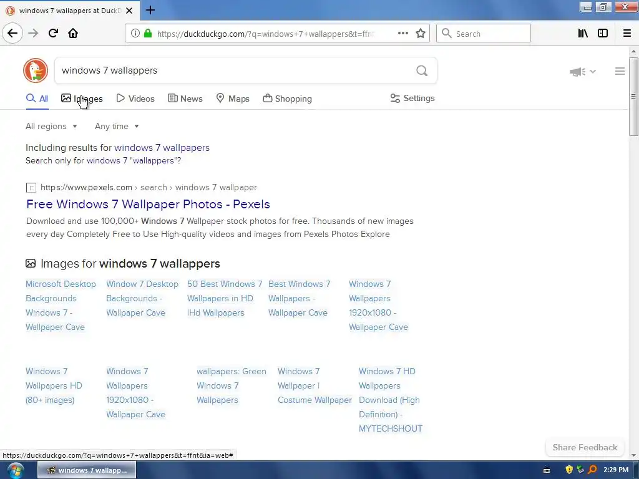The width and height of the screenshot is (639, 479).
Task: Click the Firefox toolbar Search box
Action: coord(484,34)
